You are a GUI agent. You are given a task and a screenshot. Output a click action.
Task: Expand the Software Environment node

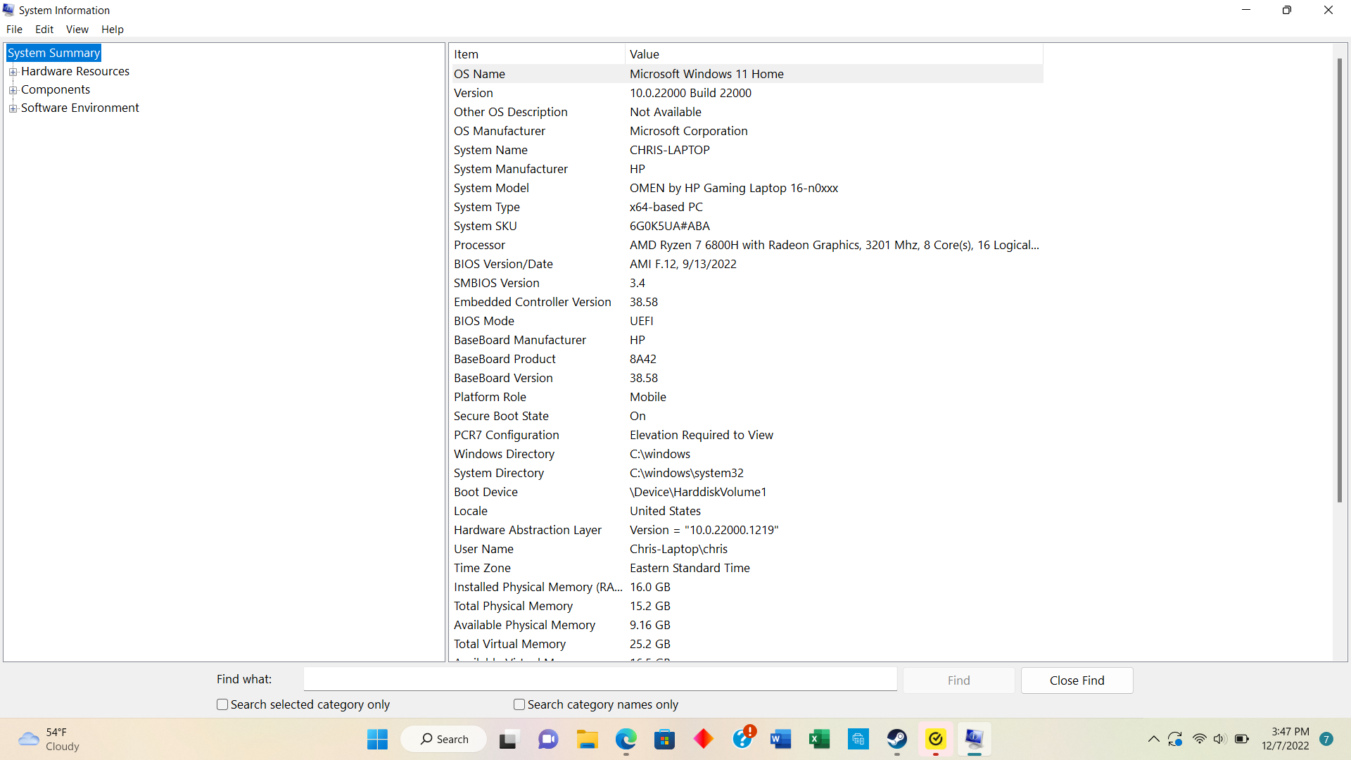tap(13, 108)
